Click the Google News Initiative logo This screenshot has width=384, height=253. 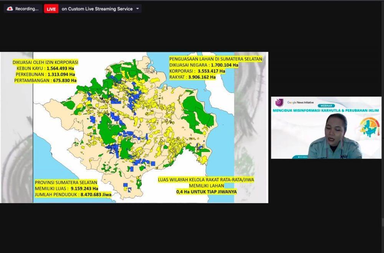coord(300,103)
